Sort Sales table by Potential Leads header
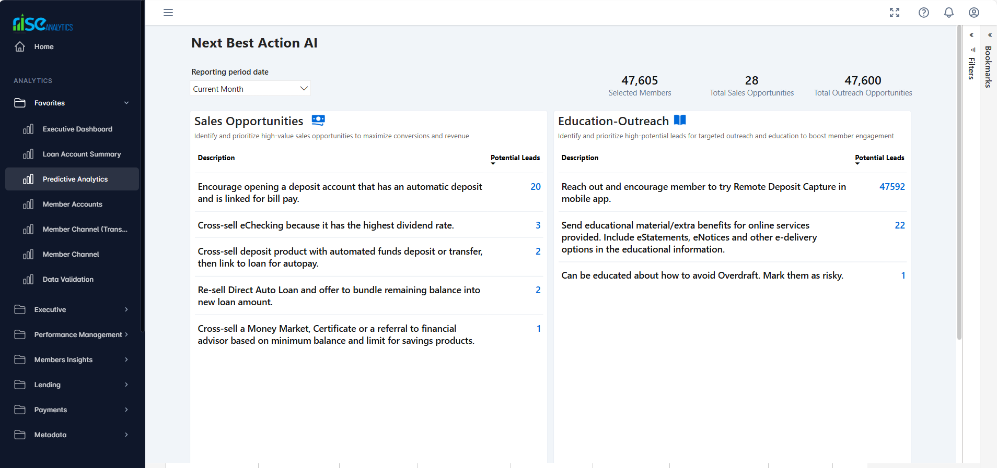The image size is (997, 468). pos(515,158)
